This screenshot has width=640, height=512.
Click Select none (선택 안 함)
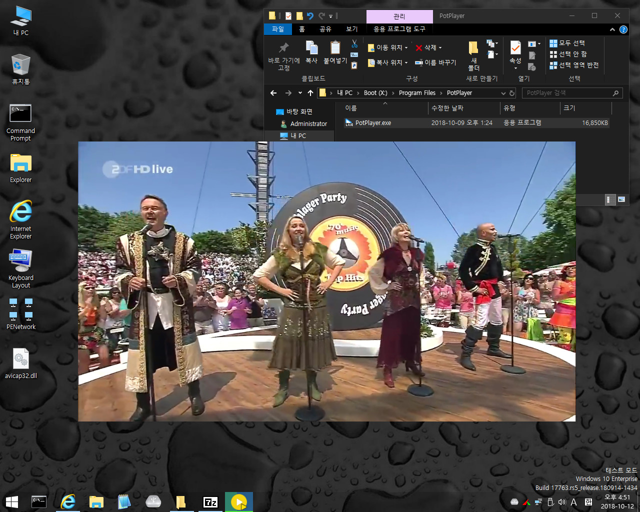coord(568,54)
